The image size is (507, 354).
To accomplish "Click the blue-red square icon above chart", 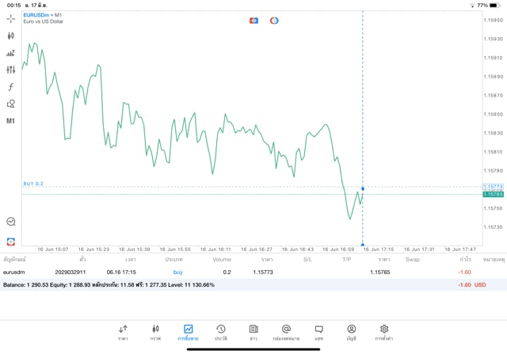I will 253,21.
